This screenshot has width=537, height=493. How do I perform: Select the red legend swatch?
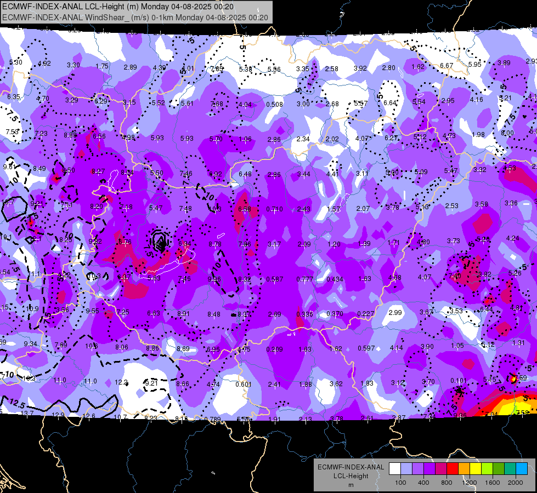[453, 469]
